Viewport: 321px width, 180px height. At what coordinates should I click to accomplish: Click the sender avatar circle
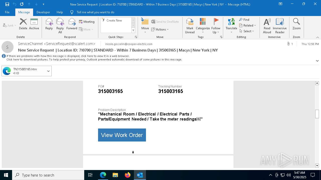click(x=8, y=47)
